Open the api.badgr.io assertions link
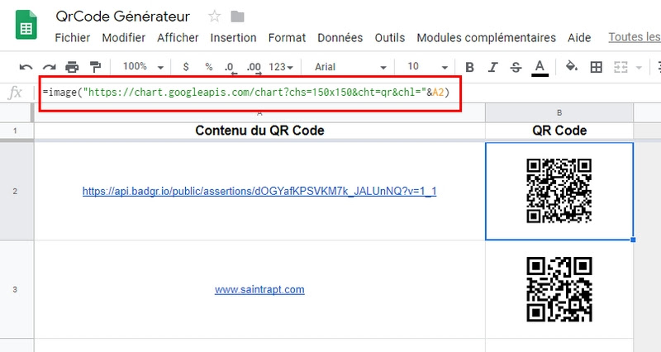The width and height of the screenshot is (661, 352). click(x=259, y=192)
